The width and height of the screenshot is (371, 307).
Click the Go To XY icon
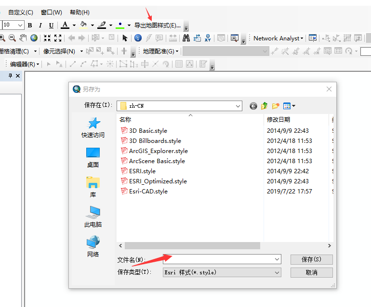pos(208,38)
